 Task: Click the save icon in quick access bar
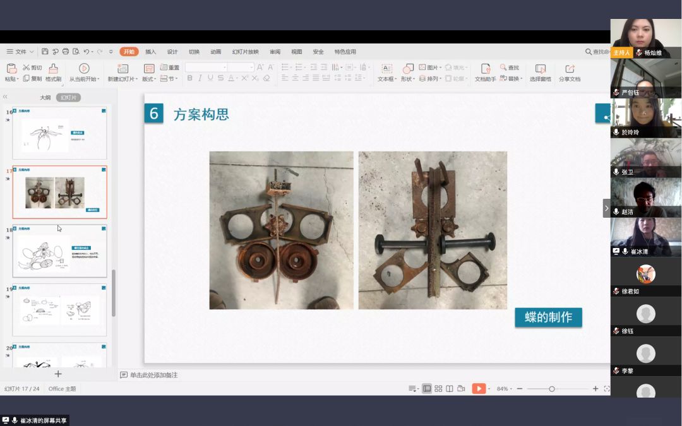[x=45, y=52]
